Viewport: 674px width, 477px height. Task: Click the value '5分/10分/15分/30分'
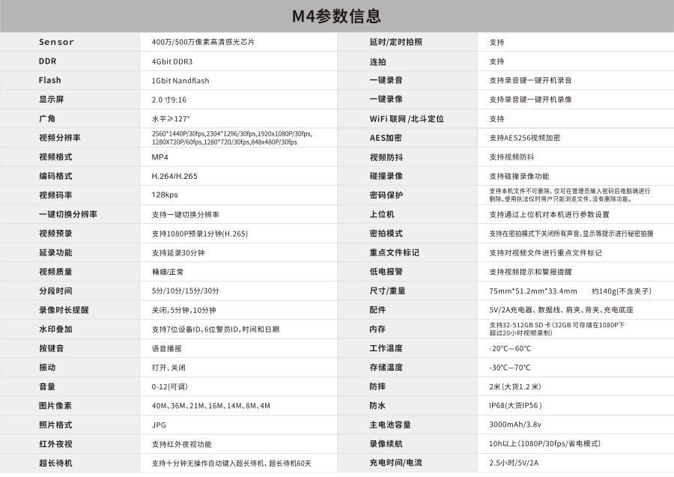[185, 291]
